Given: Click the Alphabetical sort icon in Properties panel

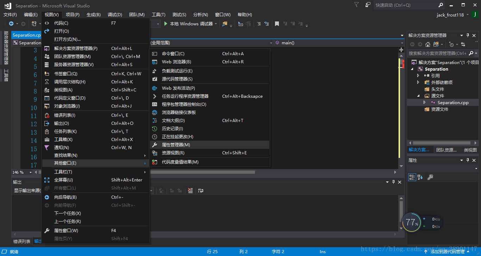Looking at the screenshot, I should [x=420, y=177].
